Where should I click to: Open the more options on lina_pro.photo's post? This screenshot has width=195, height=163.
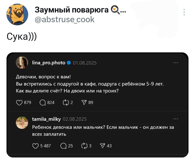point(175,63)
